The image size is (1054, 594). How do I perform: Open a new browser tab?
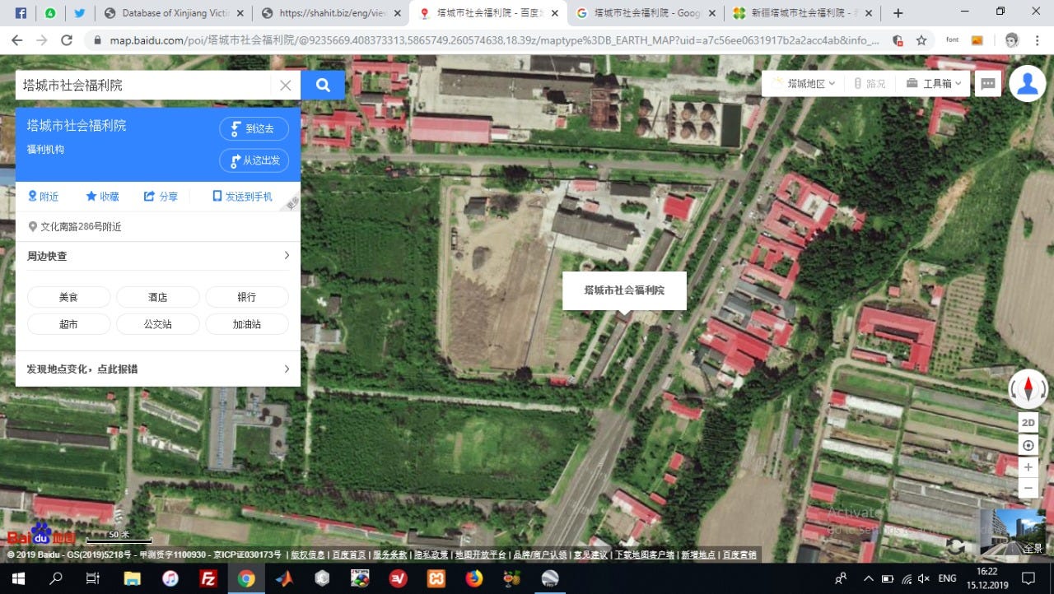click(x=898, y=13)
